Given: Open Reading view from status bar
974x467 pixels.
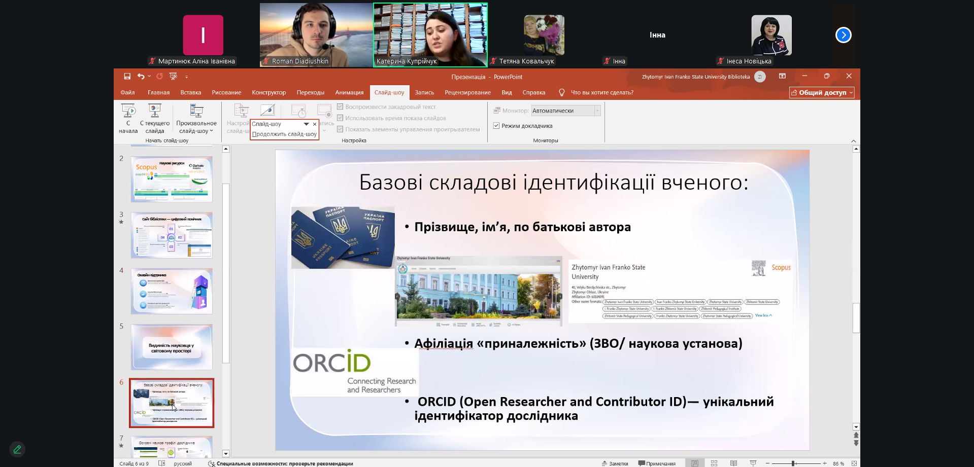Looking at the screenshot, I should tap(733, 463).
